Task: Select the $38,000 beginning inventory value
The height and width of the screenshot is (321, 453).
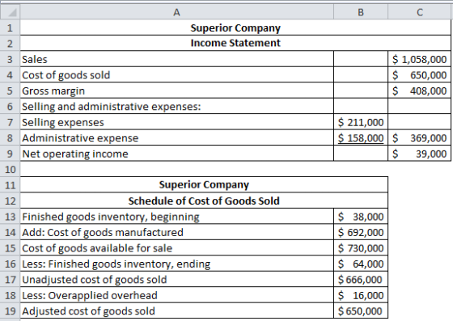Action: 361,217
